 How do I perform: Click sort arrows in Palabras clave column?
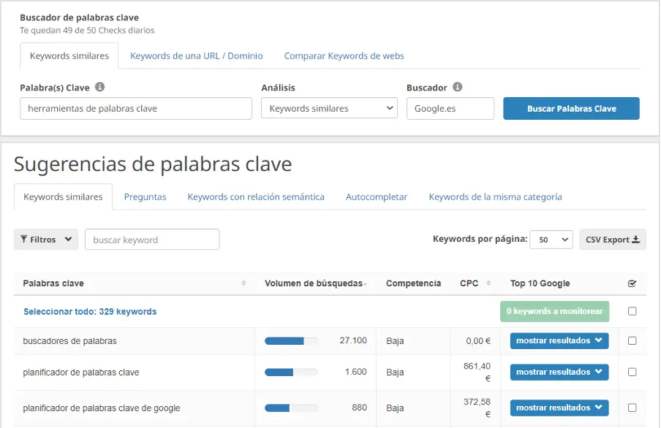[x=243, y=283]
